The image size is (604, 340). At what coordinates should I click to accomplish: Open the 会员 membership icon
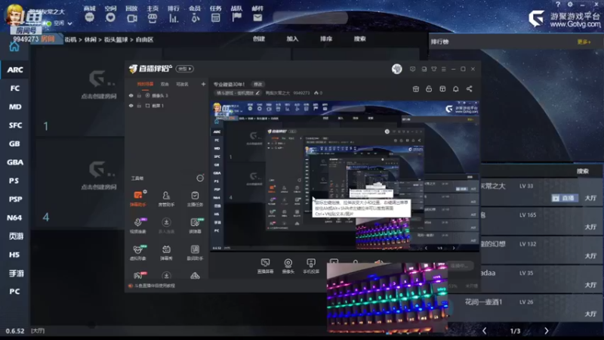click(195, 17)
